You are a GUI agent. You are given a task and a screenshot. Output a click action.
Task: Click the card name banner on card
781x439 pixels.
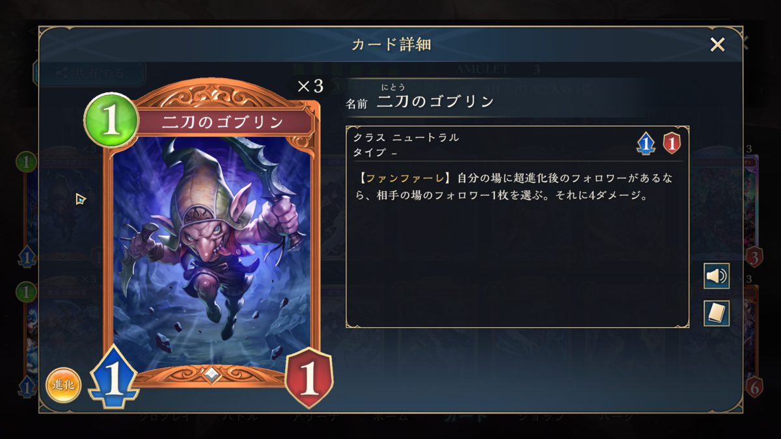click(223, 122)
